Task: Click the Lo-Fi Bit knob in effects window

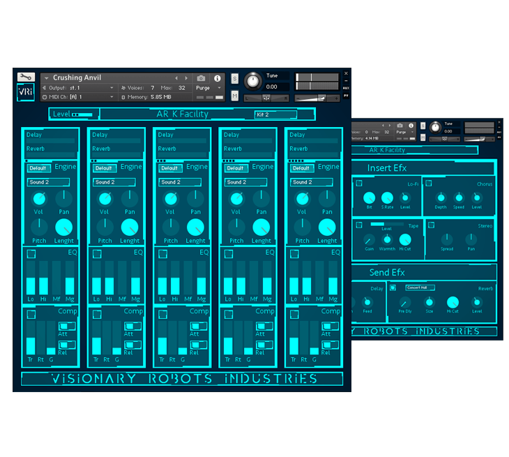Action: point(369,197)
